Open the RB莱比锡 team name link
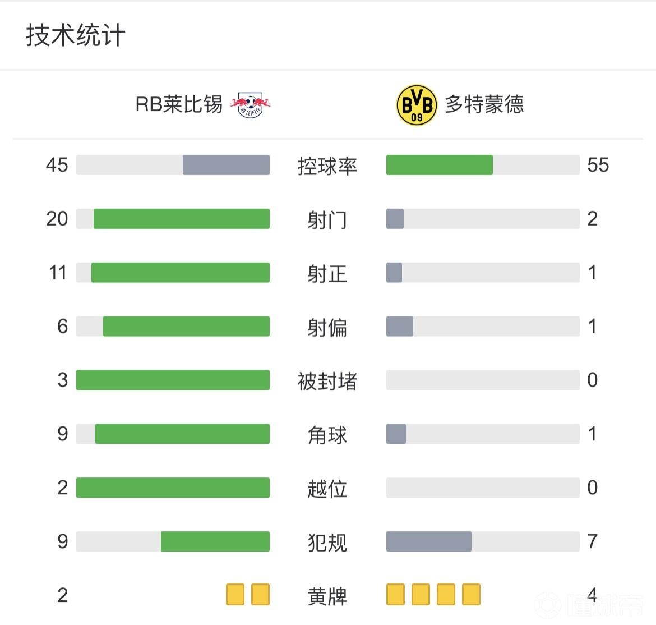656x625 pixels. [x=179, y=104]
